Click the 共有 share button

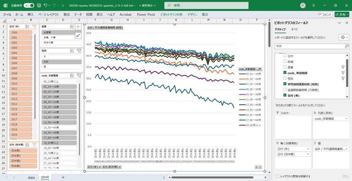[x=342, y=14]
